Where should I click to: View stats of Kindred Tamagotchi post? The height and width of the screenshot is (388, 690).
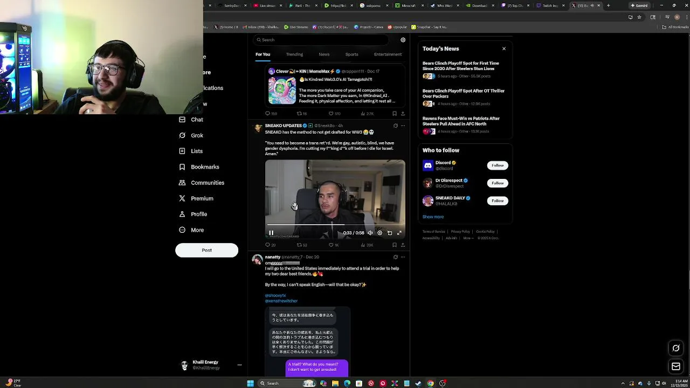click(x=367, y=114)
